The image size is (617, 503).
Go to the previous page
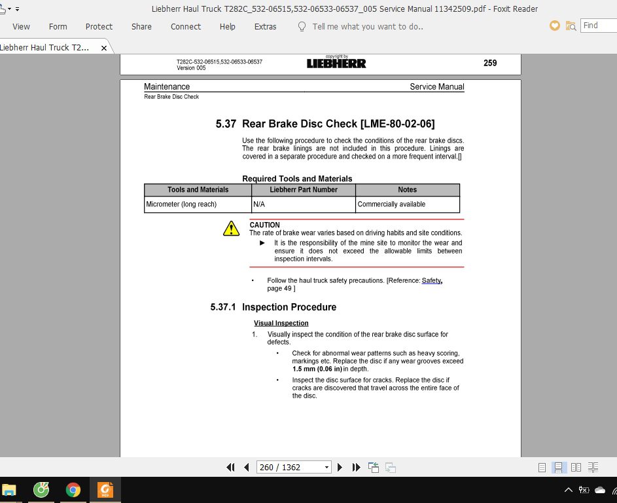[x=247, y=467]
